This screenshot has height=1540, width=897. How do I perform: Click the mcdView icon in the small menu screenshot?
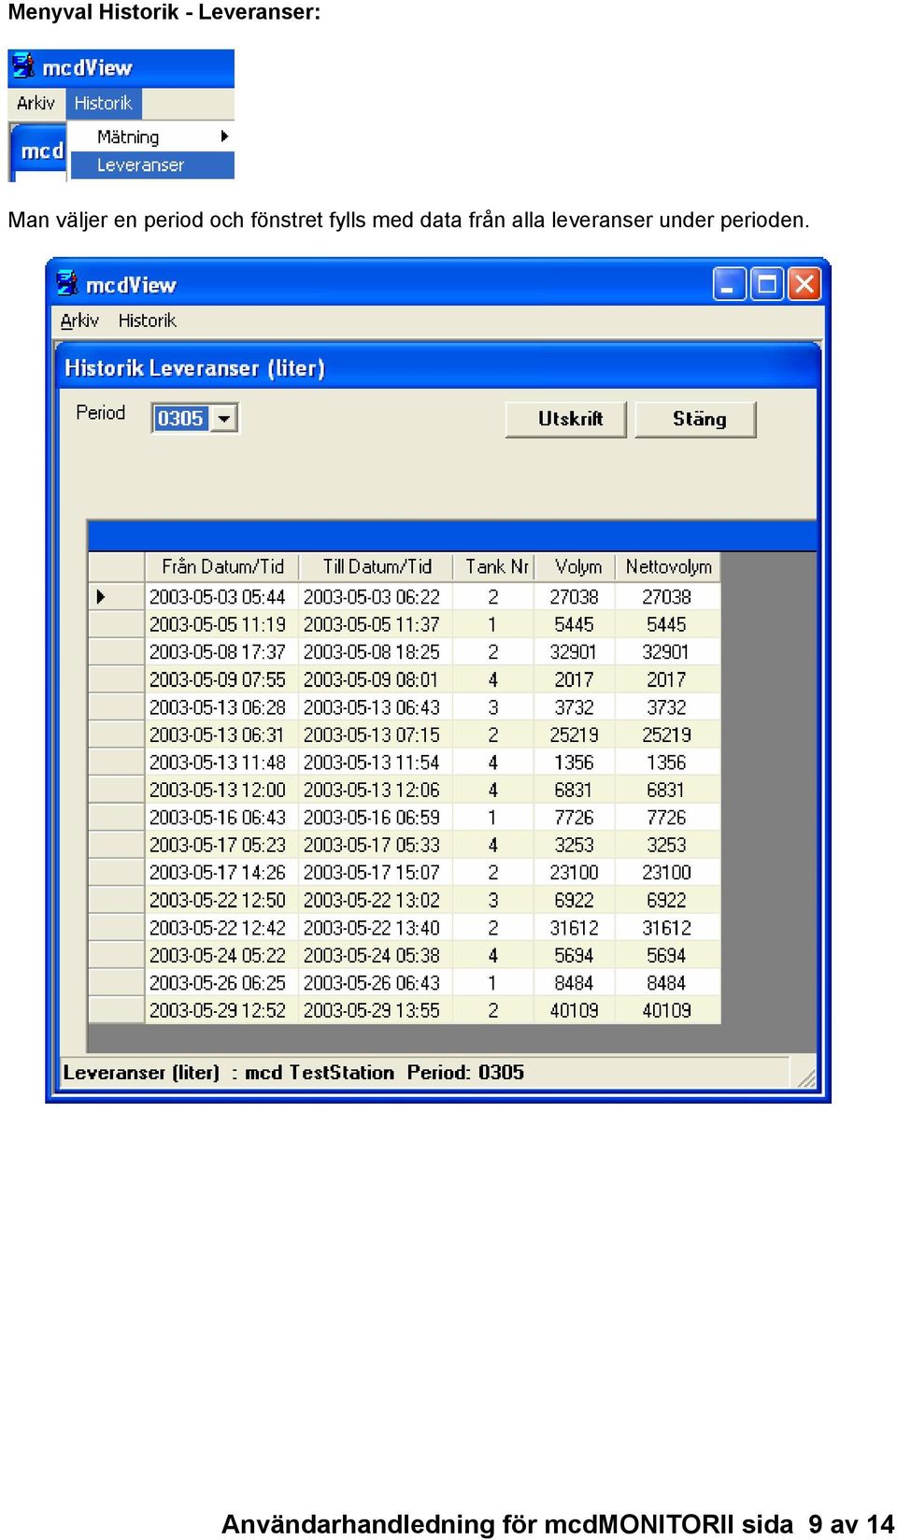pos(23,66)
